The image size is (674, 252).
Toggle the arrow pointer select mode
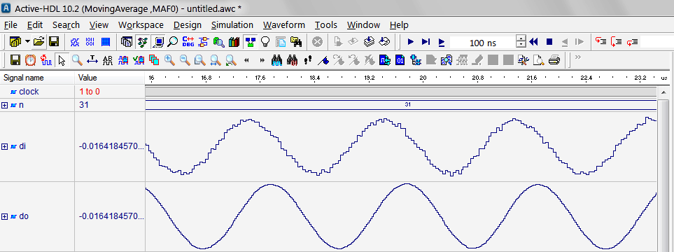pos(62,60)
